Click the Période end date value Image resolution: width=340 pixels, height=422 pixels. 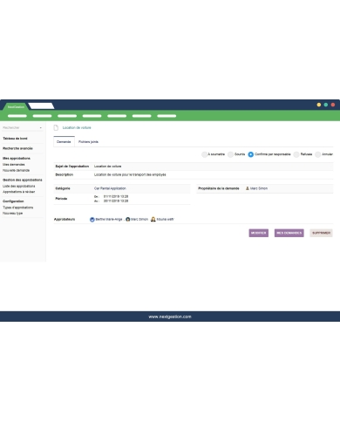pos(116,201)
